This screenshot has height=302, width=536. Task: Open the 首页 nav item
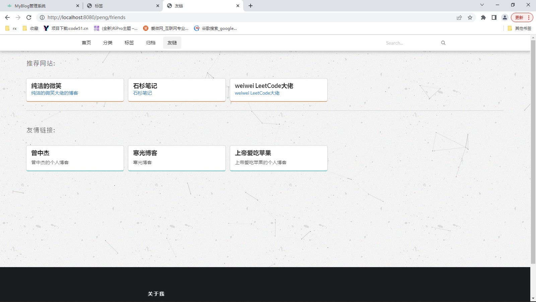click(86, 43)
